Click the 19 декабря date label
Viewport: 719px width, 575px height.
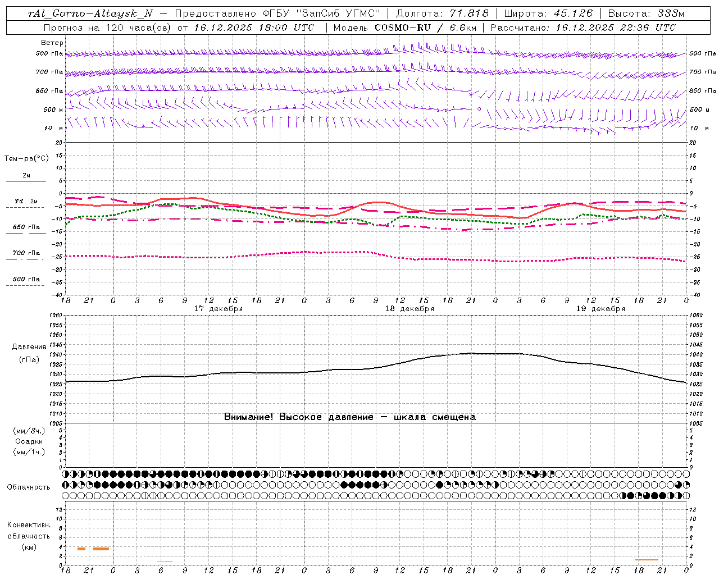[x=600, y=309]
